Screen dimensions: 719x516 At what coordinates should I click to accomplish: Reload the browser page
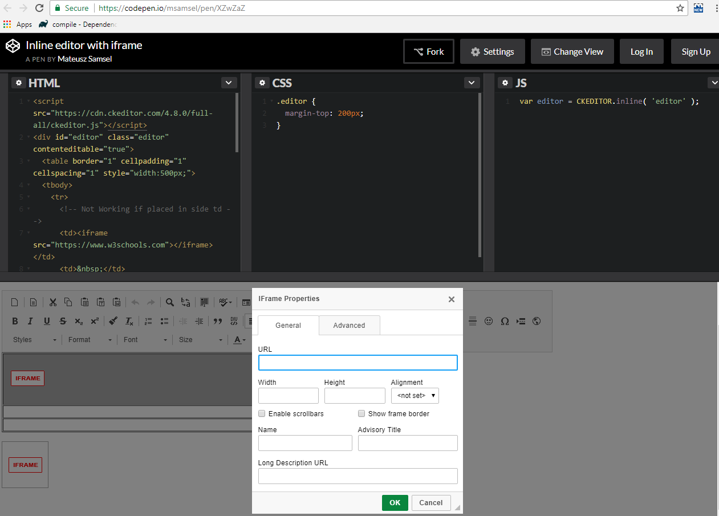click(x=39, y=8)
